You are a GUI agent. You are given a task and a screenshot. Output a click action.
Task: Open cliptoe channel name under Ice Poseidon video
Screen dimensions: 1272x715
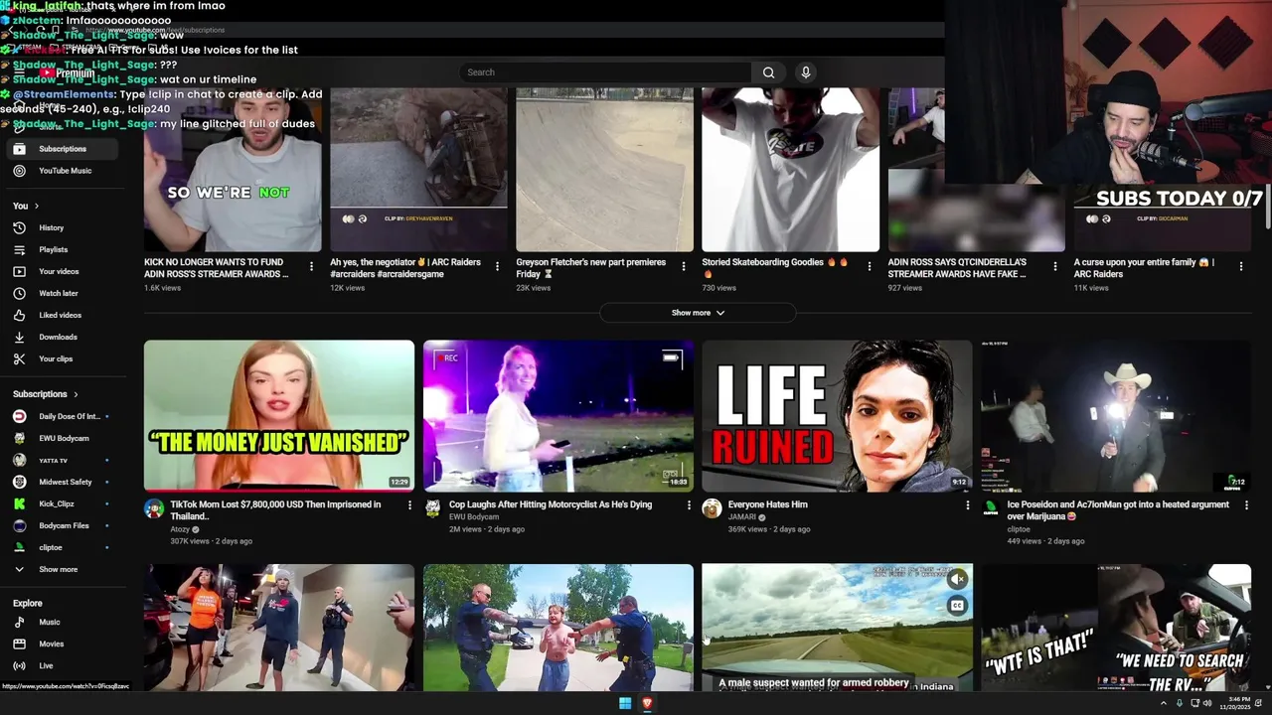[x=1019, y=529]
